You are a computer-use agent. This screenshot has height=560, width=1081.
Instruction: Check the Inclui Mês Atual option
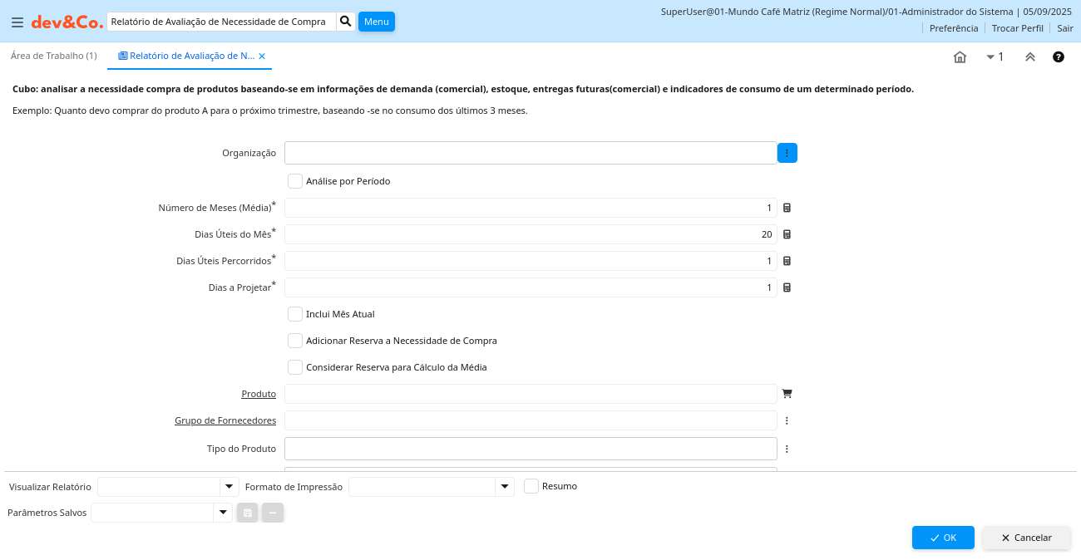295,314
